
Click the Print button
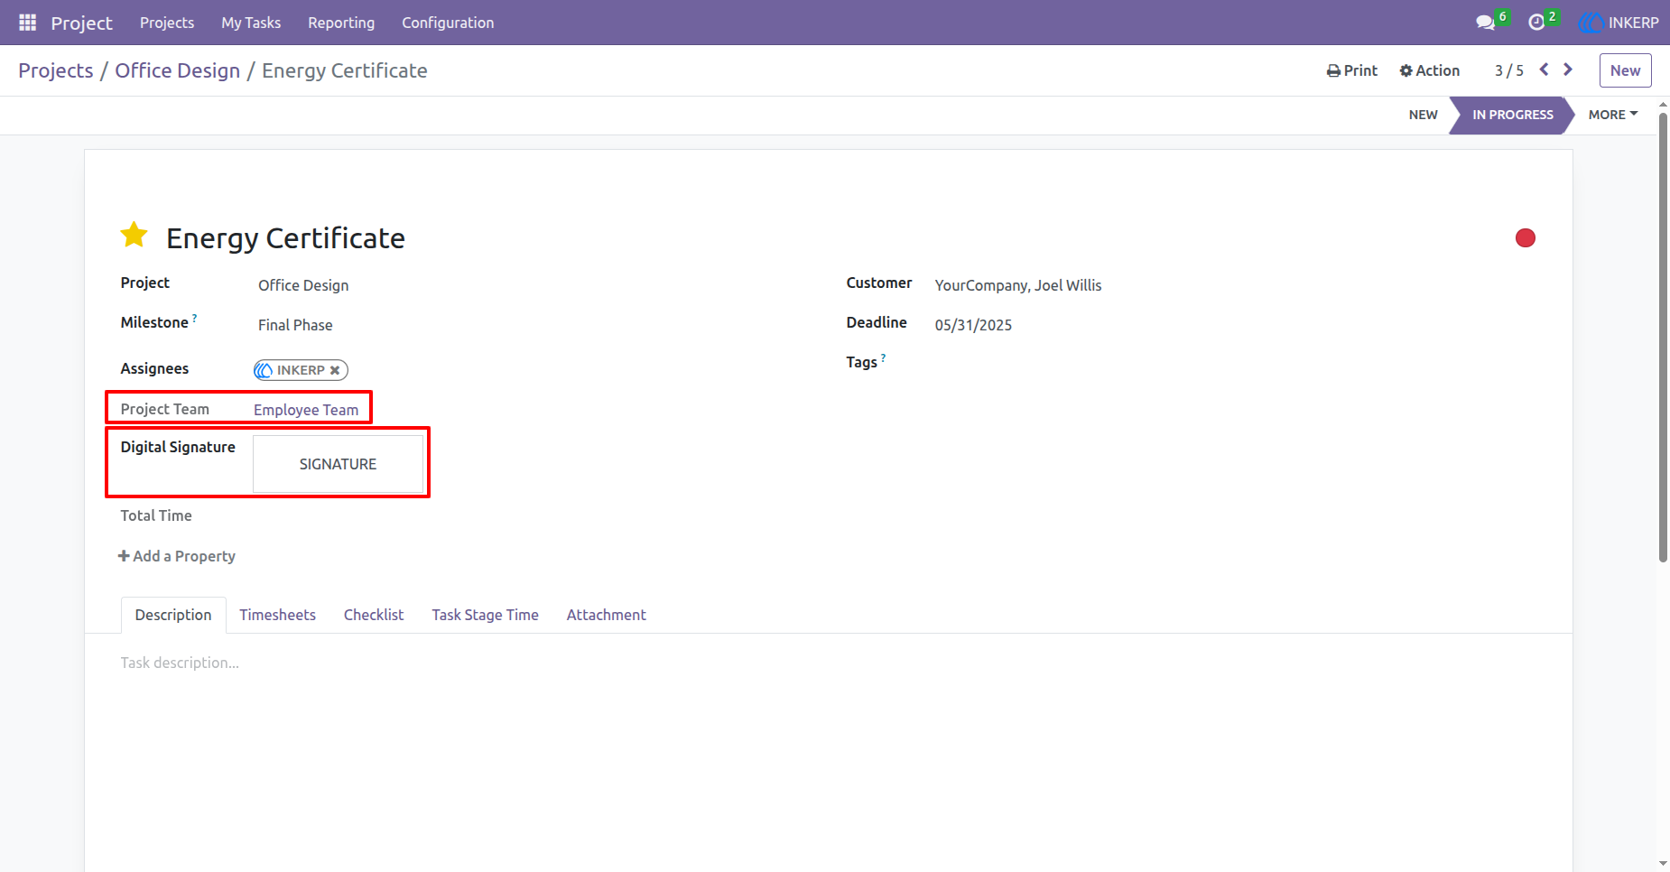[1352, 70]
